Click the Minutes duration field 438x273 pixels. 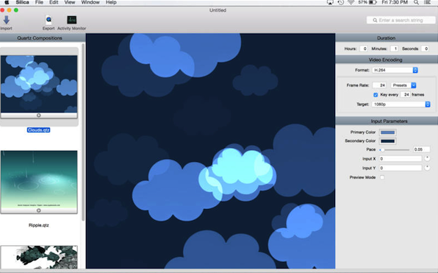394,49
